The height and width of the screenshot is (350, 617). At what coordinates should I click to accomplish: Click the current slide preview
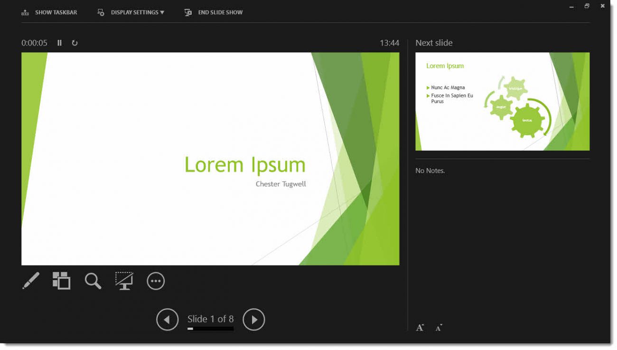coord(210,159)
